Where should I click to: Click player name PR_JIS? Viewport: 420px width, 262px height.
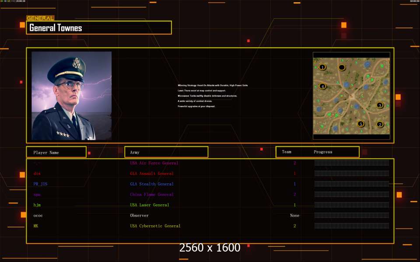pos(40,184)
